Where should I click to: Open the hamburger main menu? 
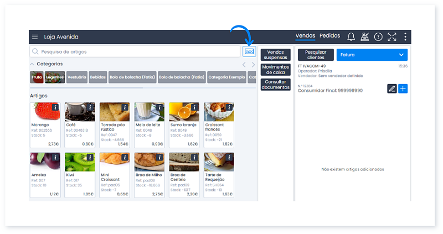pyautogui.click(x=35, y=37)
